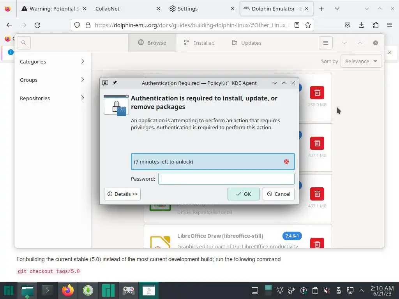The image size is (399, 299).
Task: Click the Firefox bookmark star icon
Action: pos(308,25)
